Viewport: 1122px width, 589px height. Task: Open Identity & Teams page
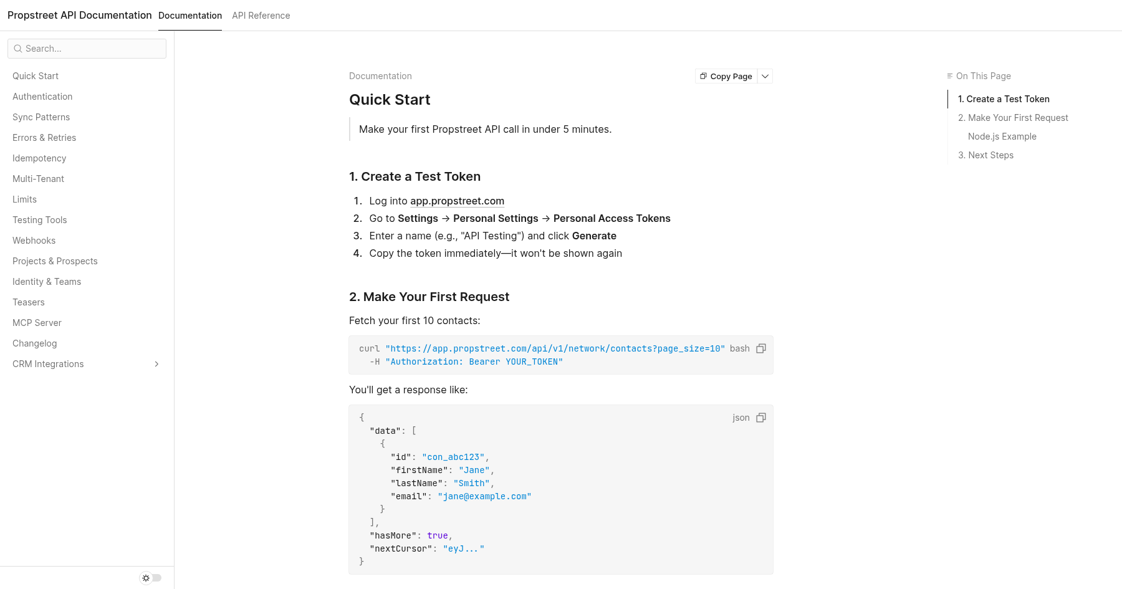click(x=47, y=282)
